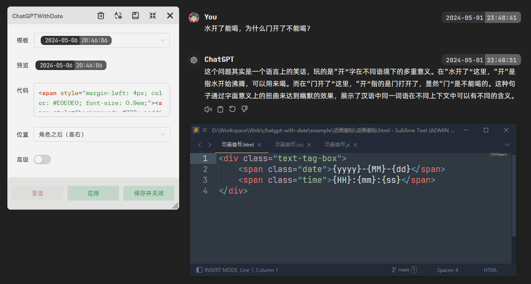Screen dimensions: 531x284
Task: Regenerate the ChatGPT response
Action: pos(232,109)
